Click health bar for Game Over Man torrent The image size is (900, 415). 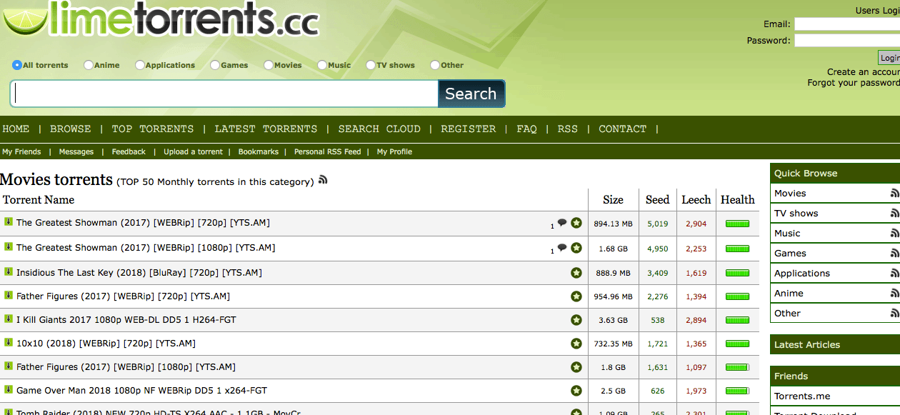(737, 391)
